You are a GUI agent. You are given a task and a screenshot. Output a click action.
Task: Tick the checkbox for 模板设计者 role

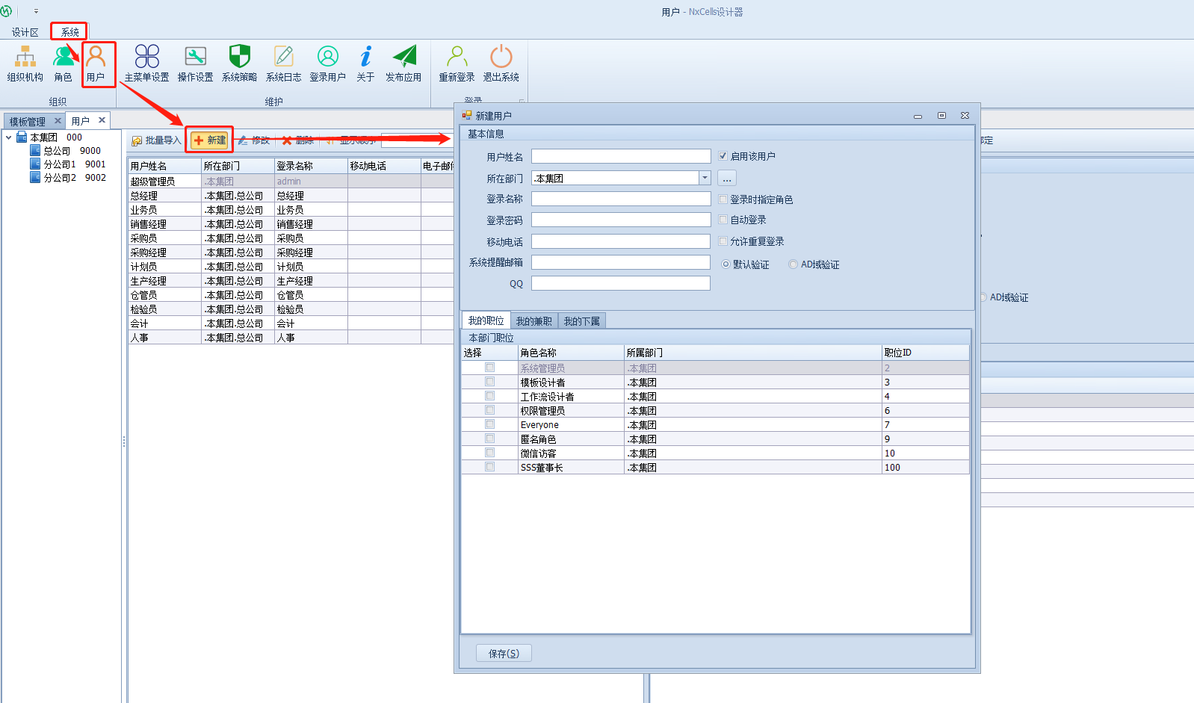[x=489, y=382]
